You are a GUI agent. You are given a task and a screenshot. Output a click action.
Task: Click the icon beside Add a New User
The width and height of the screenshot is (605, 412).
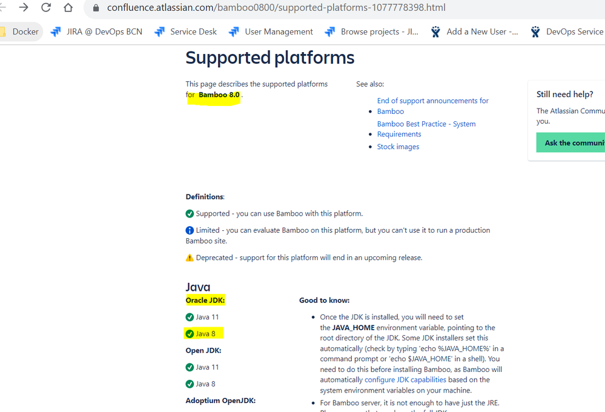pyautogui.click(x=435, y=32)
